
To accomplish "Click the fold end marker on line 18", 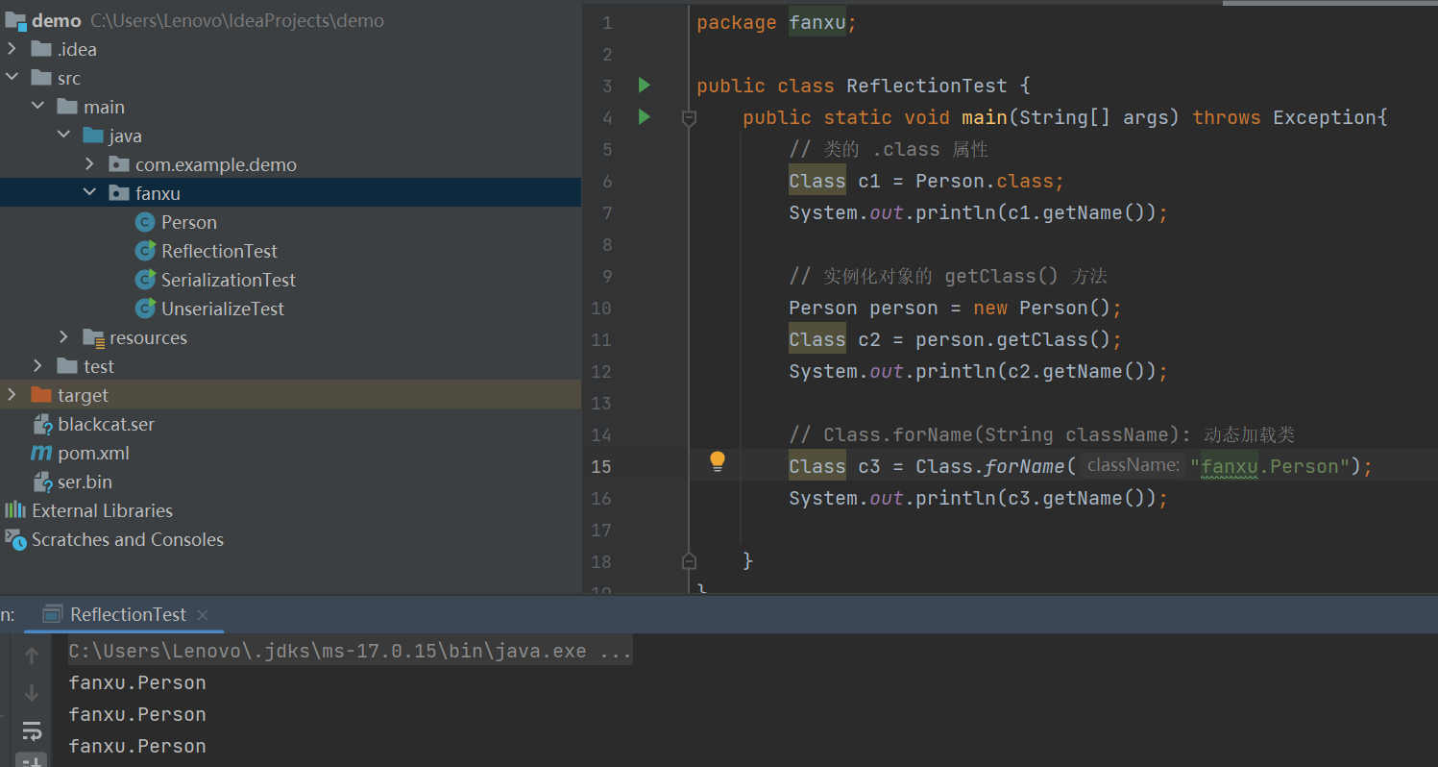I will click(689, 560).
